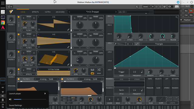Image resolution: width=194 pixels, height=109 pixels.
Task: Enable LEGATO option
Action: [x=172, y=103]
